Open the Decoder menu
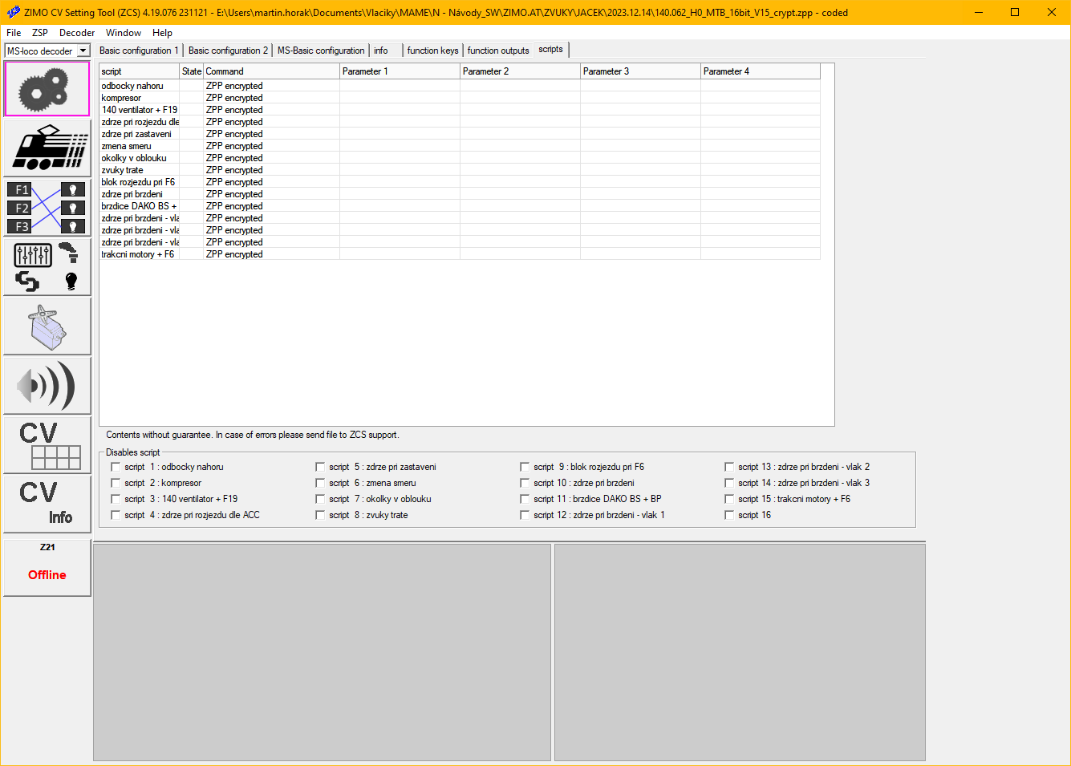Image resolution: width=1071 pixels, height=766 pixels. click(x=77, y=33)
